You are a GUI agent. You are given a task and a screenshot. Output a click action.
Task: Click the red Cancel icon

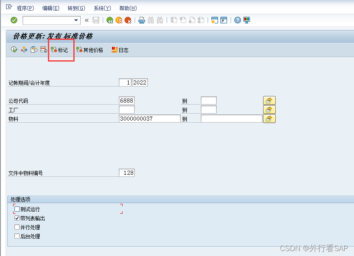[128, 21]
